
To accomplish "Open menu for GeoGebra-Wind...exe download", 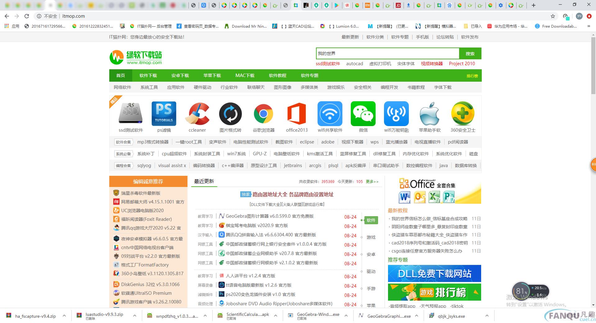I will [x=346, y=316].
